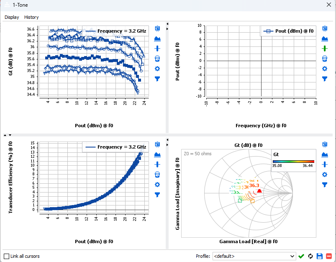Screen dimensions: 336x262
Task: Click Gt (dB) @ f0 Smith chart title
Action: (x=249, y=145)
